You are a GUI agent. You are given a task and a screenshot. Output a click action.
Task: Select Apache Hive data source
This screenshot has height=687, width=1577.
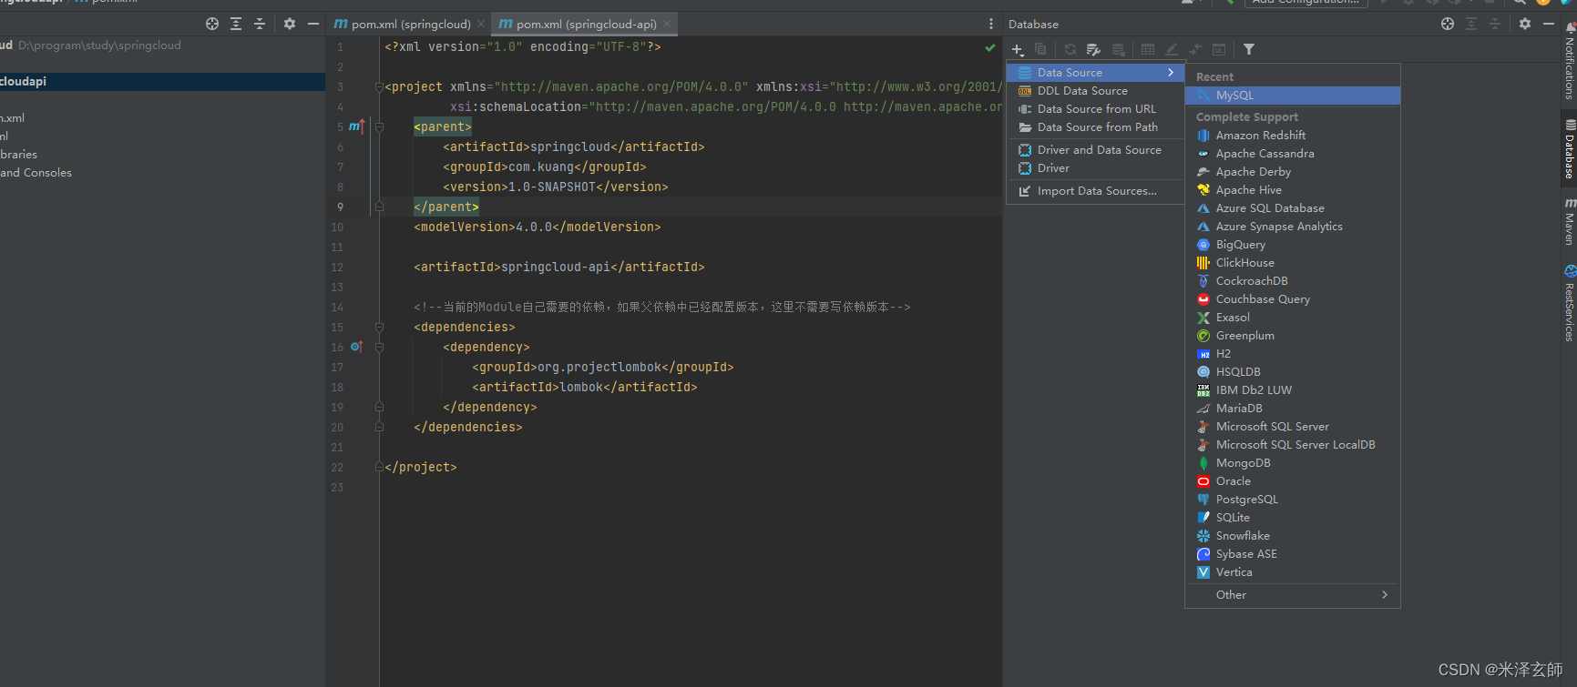tap(1293, 190)
